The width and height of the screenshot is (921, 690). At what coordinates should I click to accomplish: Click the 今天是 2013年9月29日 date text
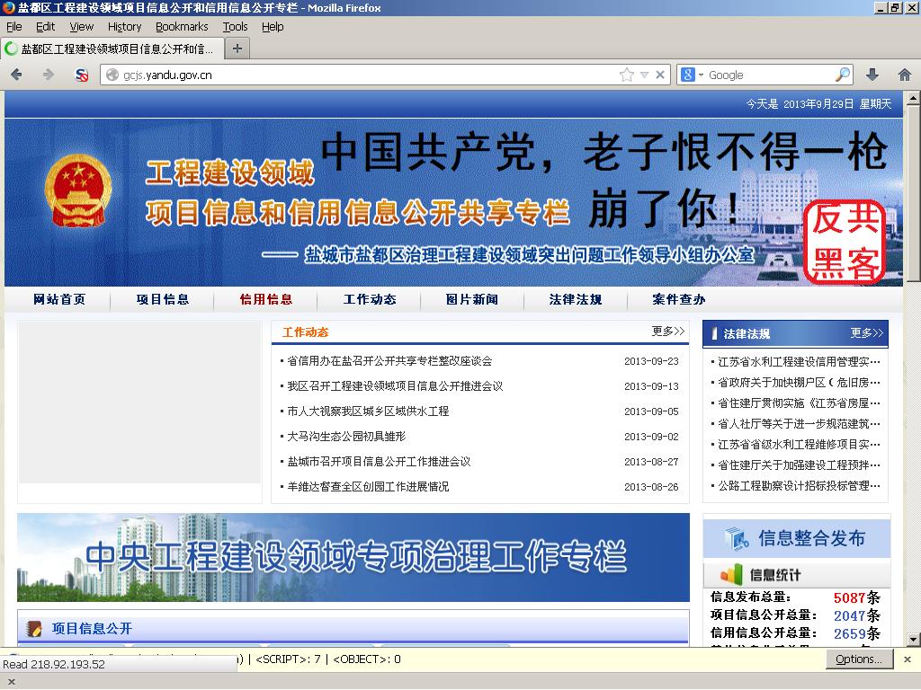pyautogui.click(x=818, y=104)
